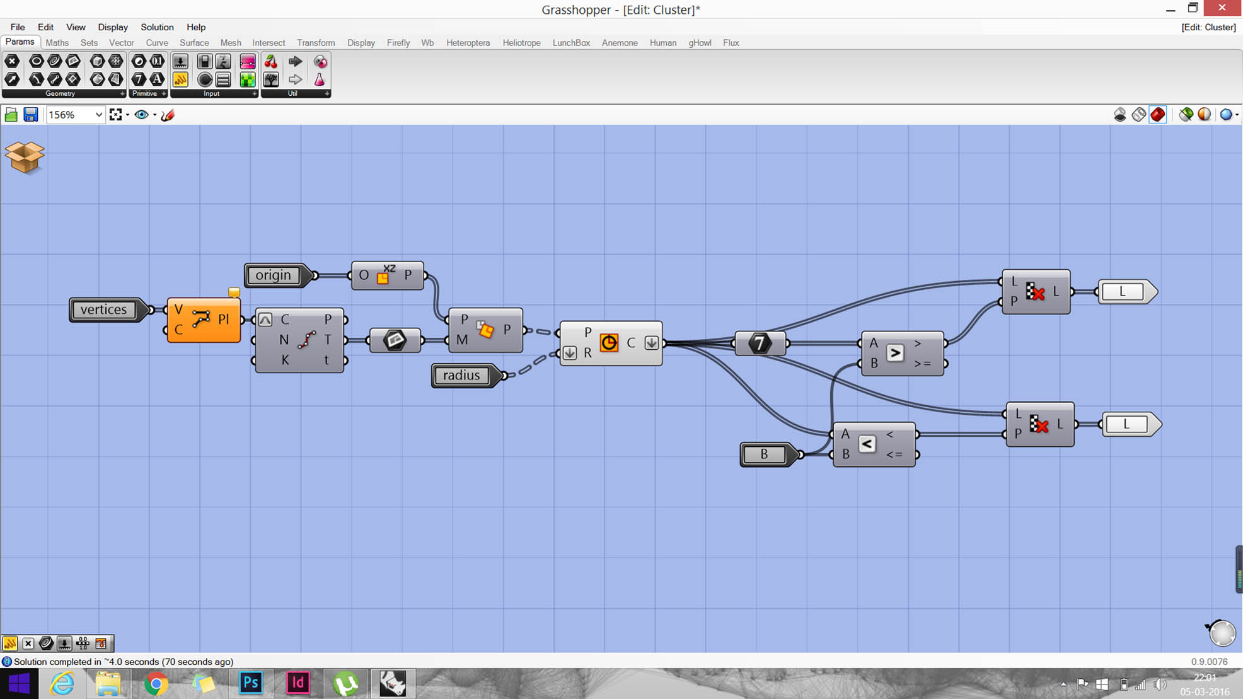The height and width of the screenshot is (699, 1243).
Task: Open the Solution menu
Action: (x=156, y=27)
